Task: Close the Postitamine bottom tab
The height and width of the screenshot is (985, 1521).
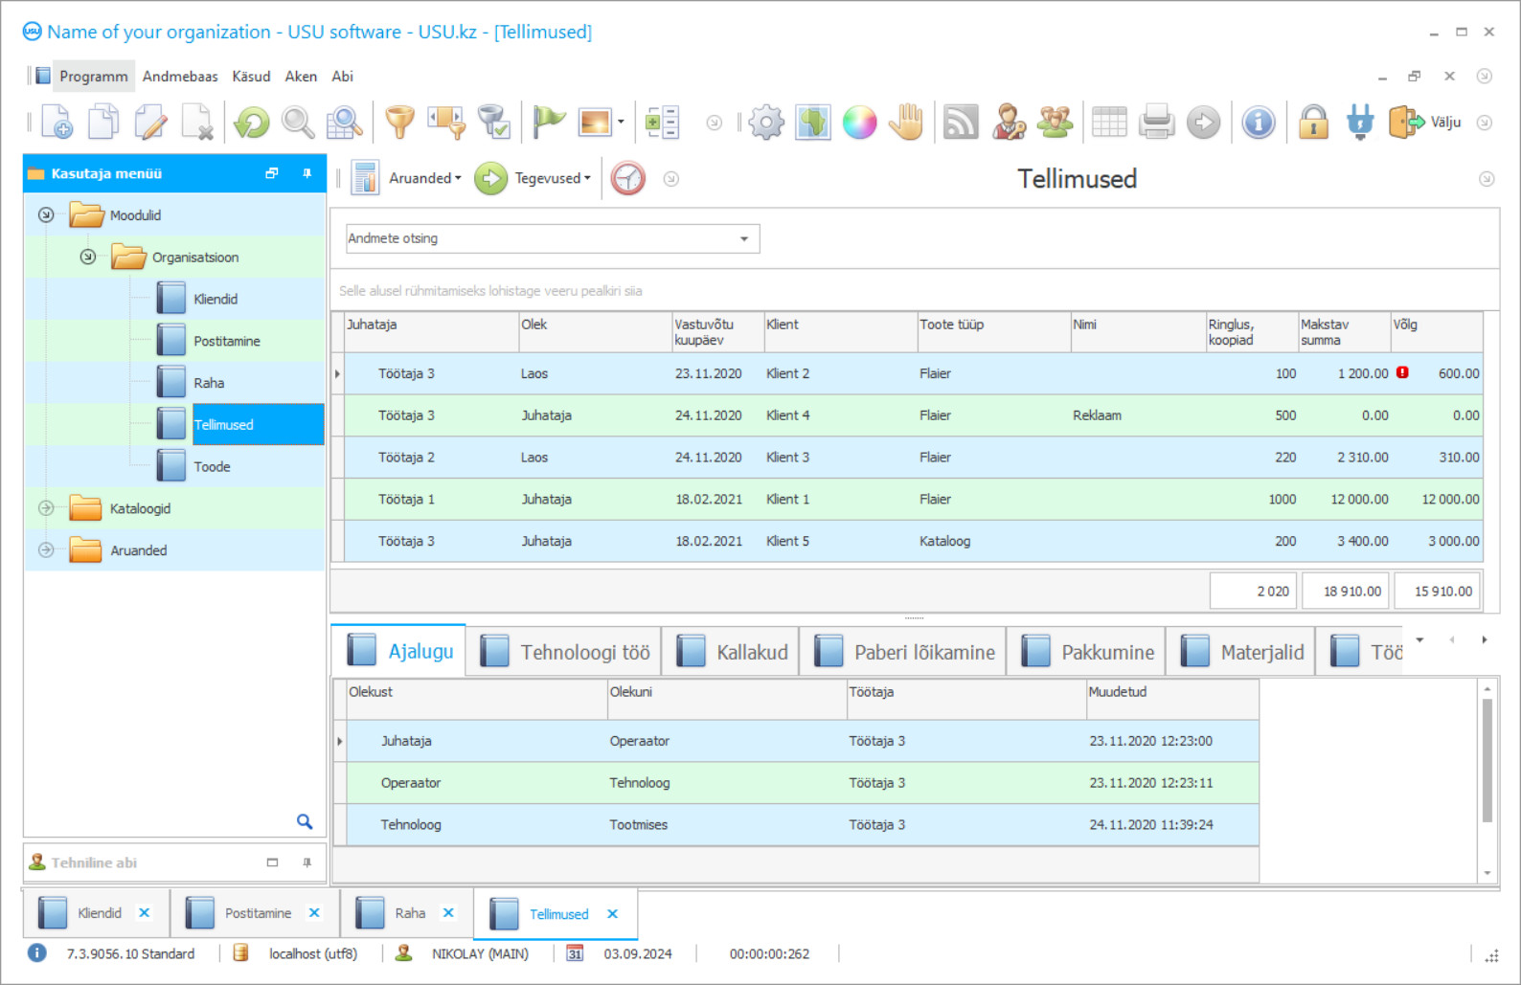Action: (314, 913)
